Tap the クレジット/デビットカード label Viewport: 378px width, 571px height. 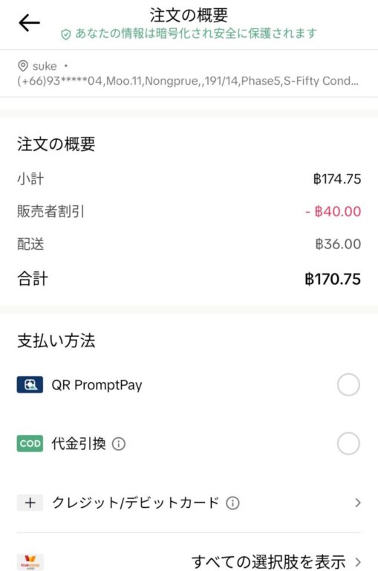[x=136, y=503]
